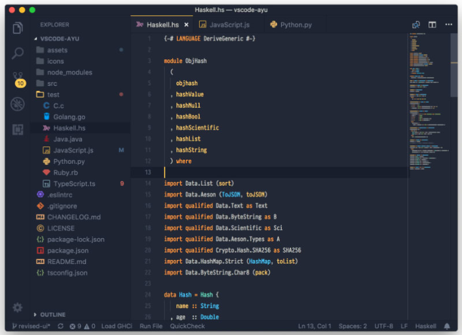Click the minimap code preview
462x335 pixels.
(x=429, y=101)
